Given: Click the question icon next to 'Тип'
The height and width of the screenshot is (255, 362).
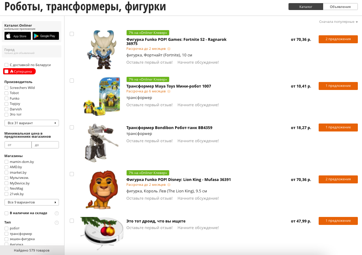Looking at the screenshot, I should tap(57, 222).
